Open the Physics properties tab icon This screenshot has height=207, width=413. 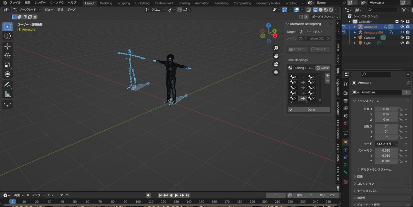click(x=346, y=150)
